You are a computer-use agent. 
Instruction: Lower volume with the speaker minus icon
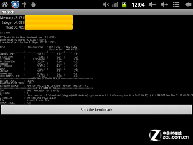click(x=152, y=5)
